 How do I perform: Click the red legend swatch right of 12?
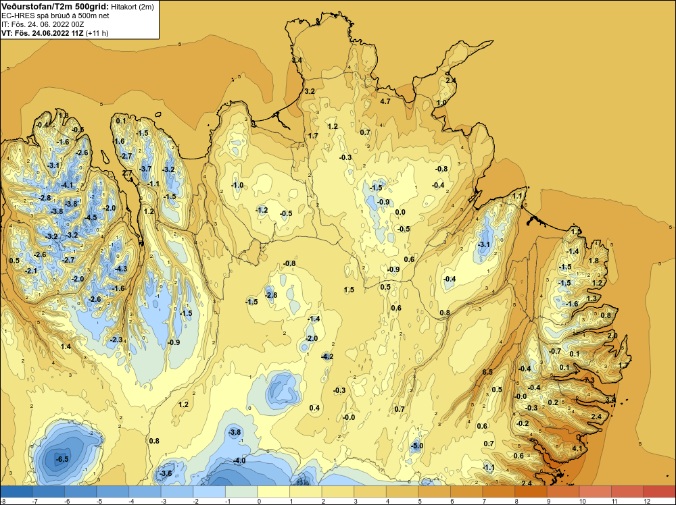click(x=659, y=491)
